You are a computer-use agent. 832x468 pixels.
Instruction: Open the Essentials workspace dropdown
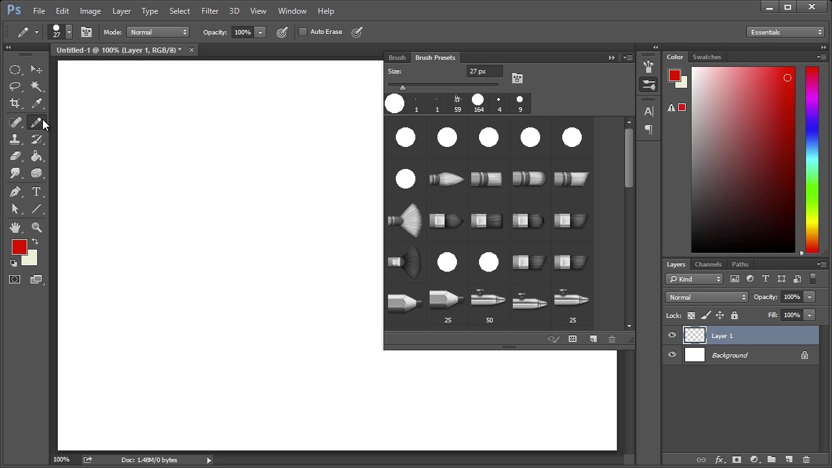[786, 32]
